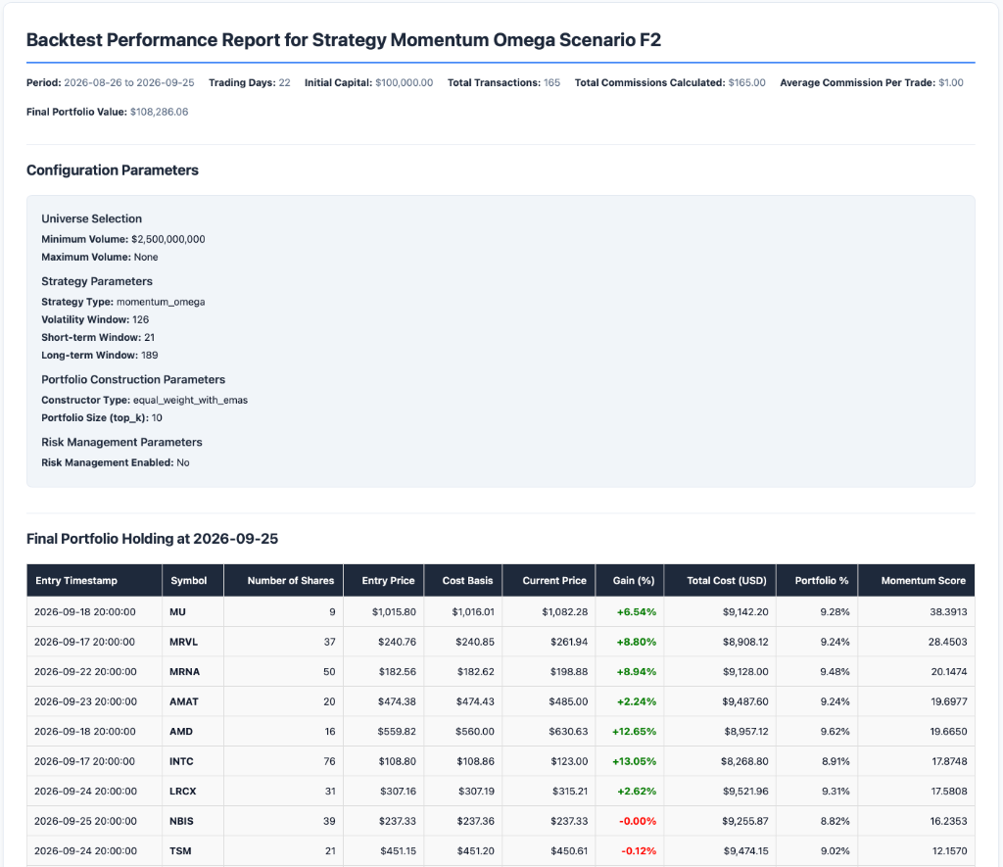The height and width of the screenshot is (867, 1003).
Task: Select AMD symbol cell
Action: point(193,732)
